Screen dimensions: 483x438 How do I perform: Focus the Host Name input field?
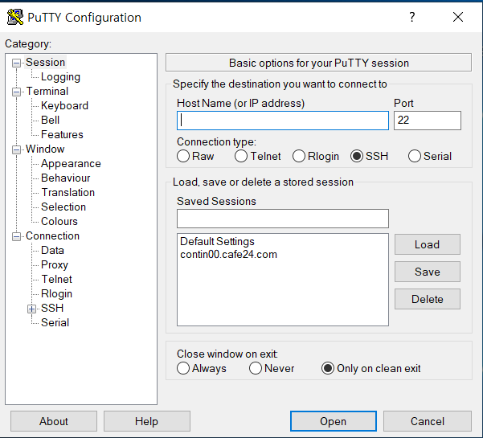pos(283,121)
